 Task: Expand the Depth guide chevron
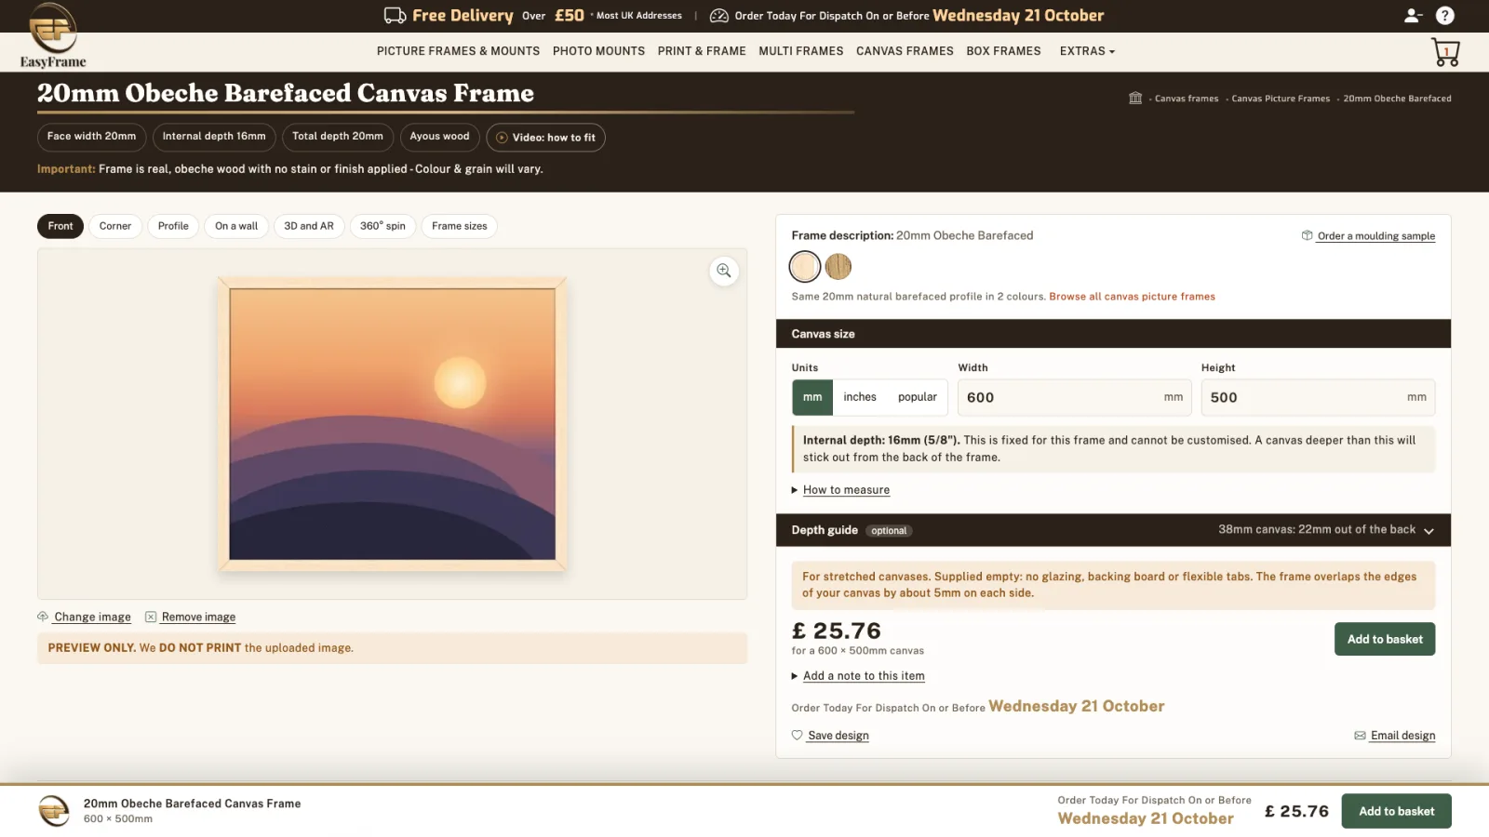(x=1429, y=530)
